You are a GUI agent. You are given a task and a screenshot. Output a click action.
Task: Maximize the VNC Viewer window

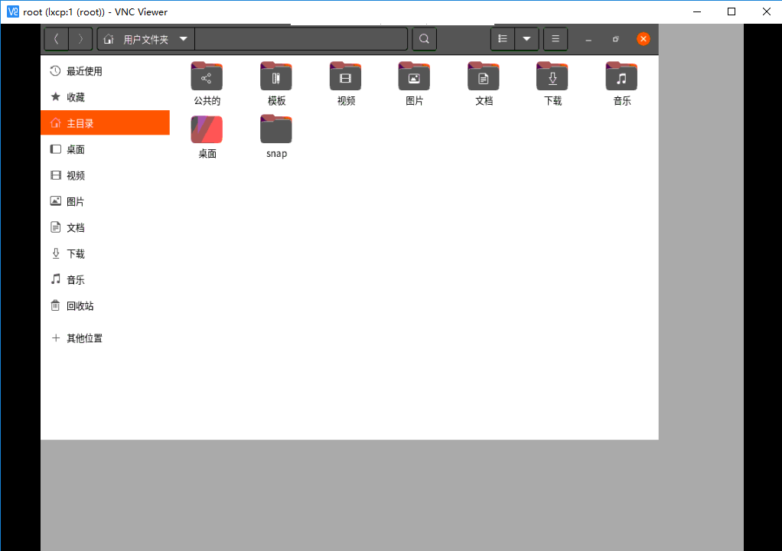coord(731,11)
